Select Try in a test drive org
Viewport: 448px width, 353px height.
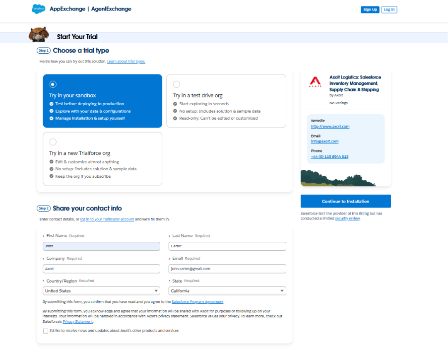(x=177, y=84)
